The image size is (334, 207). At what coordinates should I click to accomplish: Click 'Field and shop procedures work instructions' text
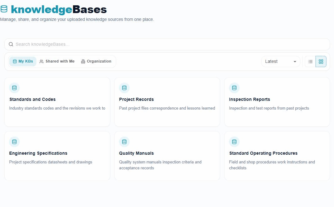coord(272,165)
